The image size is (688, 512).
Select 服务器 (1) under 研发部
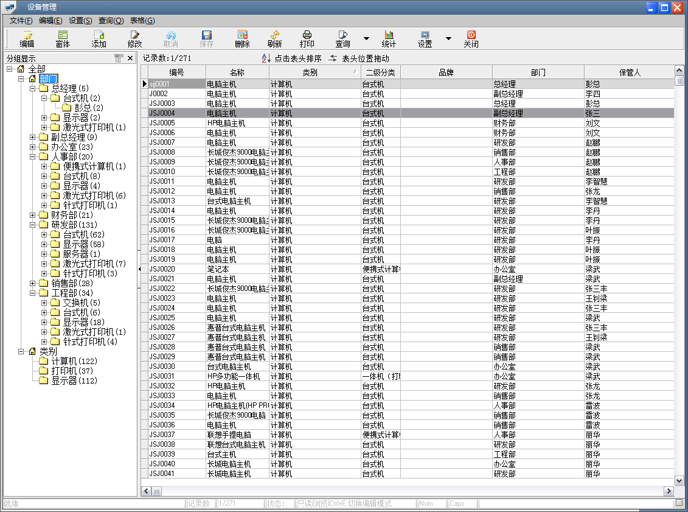[x=82, y=254]
